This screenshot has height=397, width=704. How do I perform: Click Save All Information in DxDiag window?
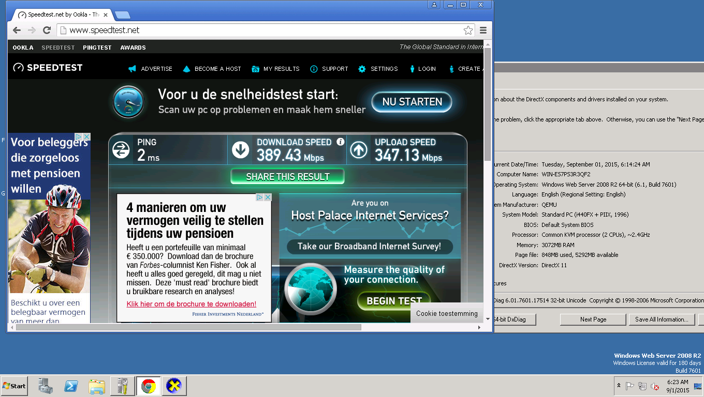click(x=662, y=319)
